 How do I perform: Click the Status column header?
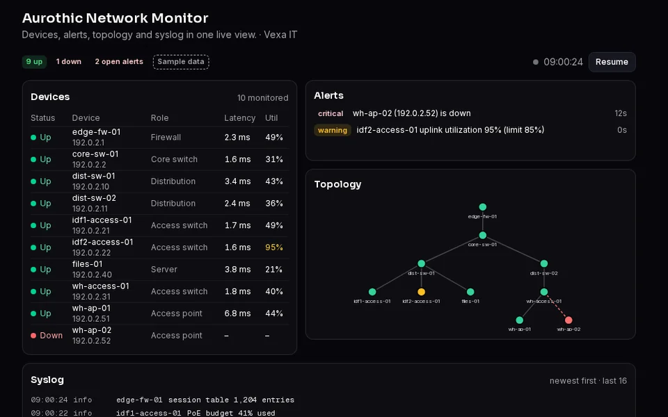(x=42, y=118)
